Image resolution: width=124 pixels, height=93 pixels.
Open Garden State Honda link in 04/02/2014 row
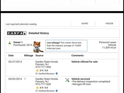click(46, 79)
